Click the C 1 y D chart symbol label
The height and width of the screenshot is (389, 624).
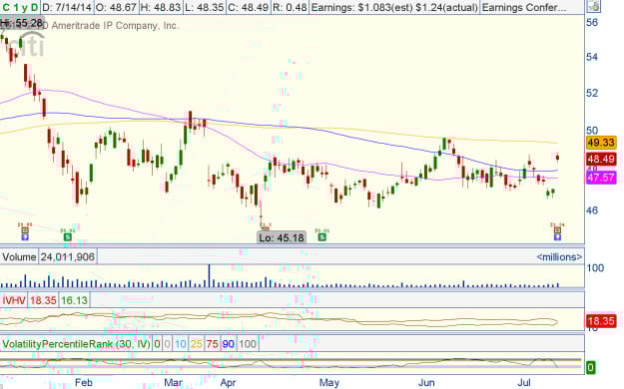click(x=20, y=7)
